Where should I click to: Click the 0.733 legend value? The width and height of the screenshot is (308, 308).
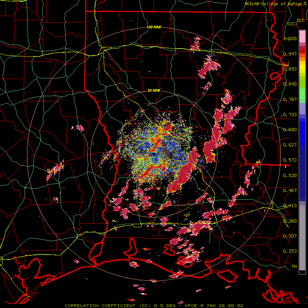(x=290, y=114)
